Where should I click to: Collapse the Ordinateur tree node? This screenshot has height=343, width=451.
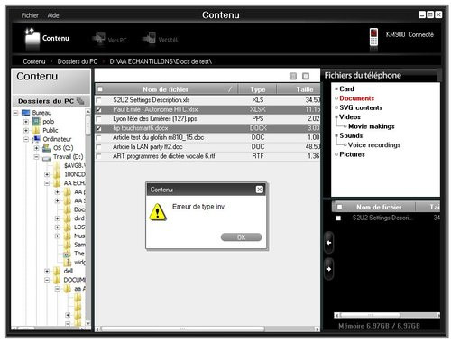pyautogui.click(x=26, y=139)
